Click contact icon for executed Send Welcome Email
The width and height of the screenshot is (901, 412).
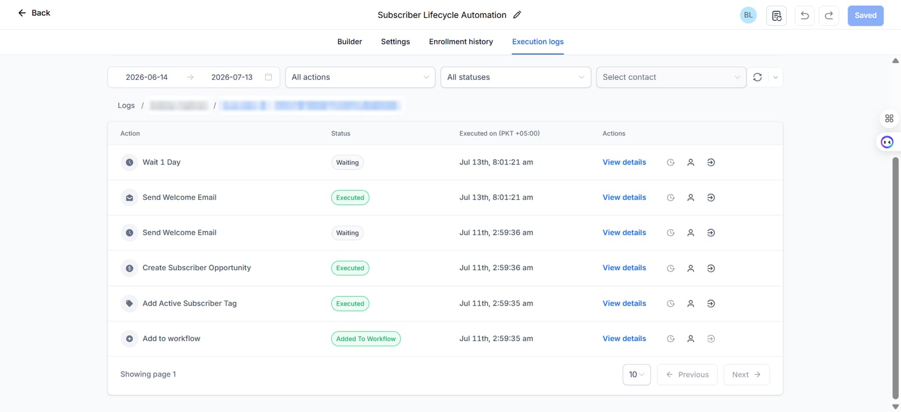click(x=690, y=198)
